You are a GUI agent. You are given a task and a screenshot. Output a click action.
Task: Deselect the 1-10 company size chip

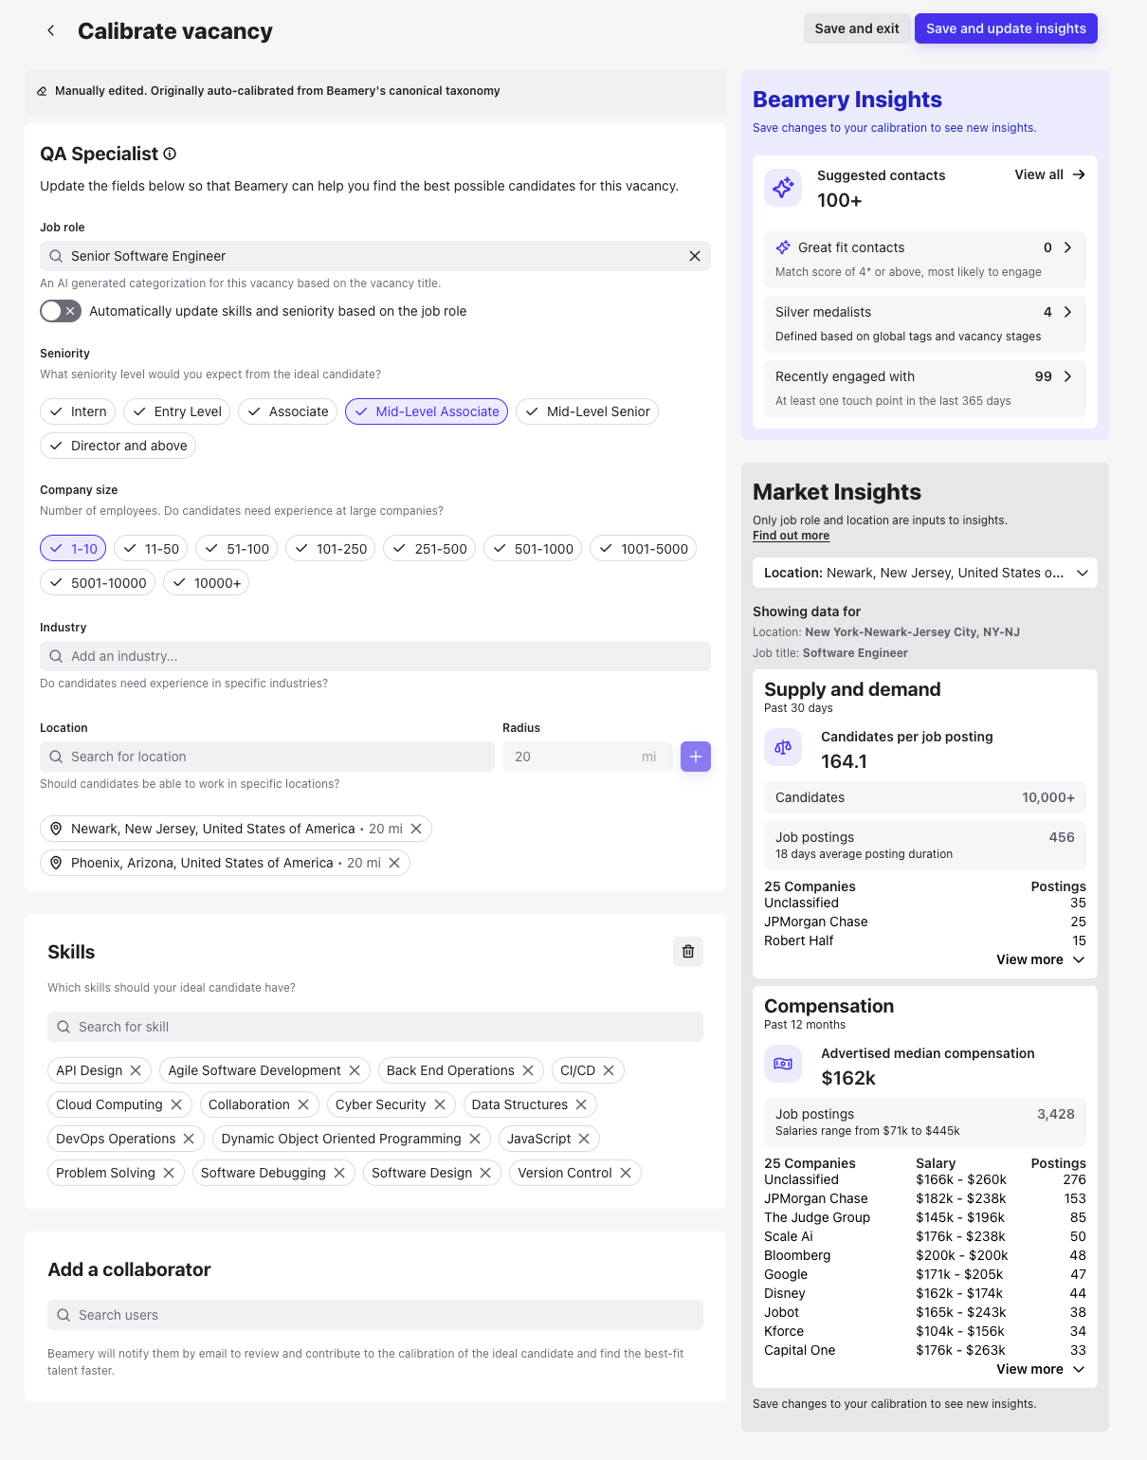[73, 549]
